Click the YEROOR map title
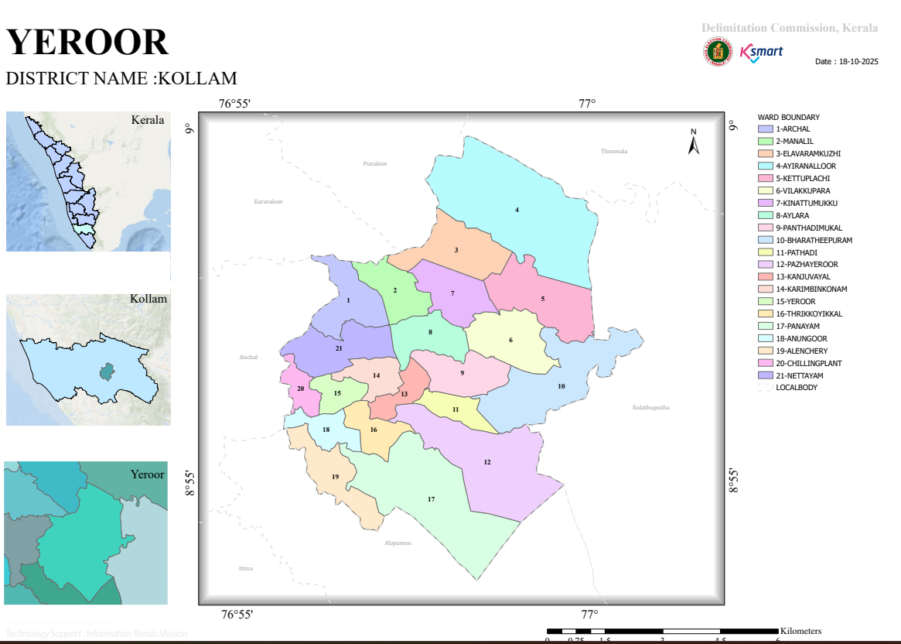The image size is (901, 644). click(x=87, y=42)
